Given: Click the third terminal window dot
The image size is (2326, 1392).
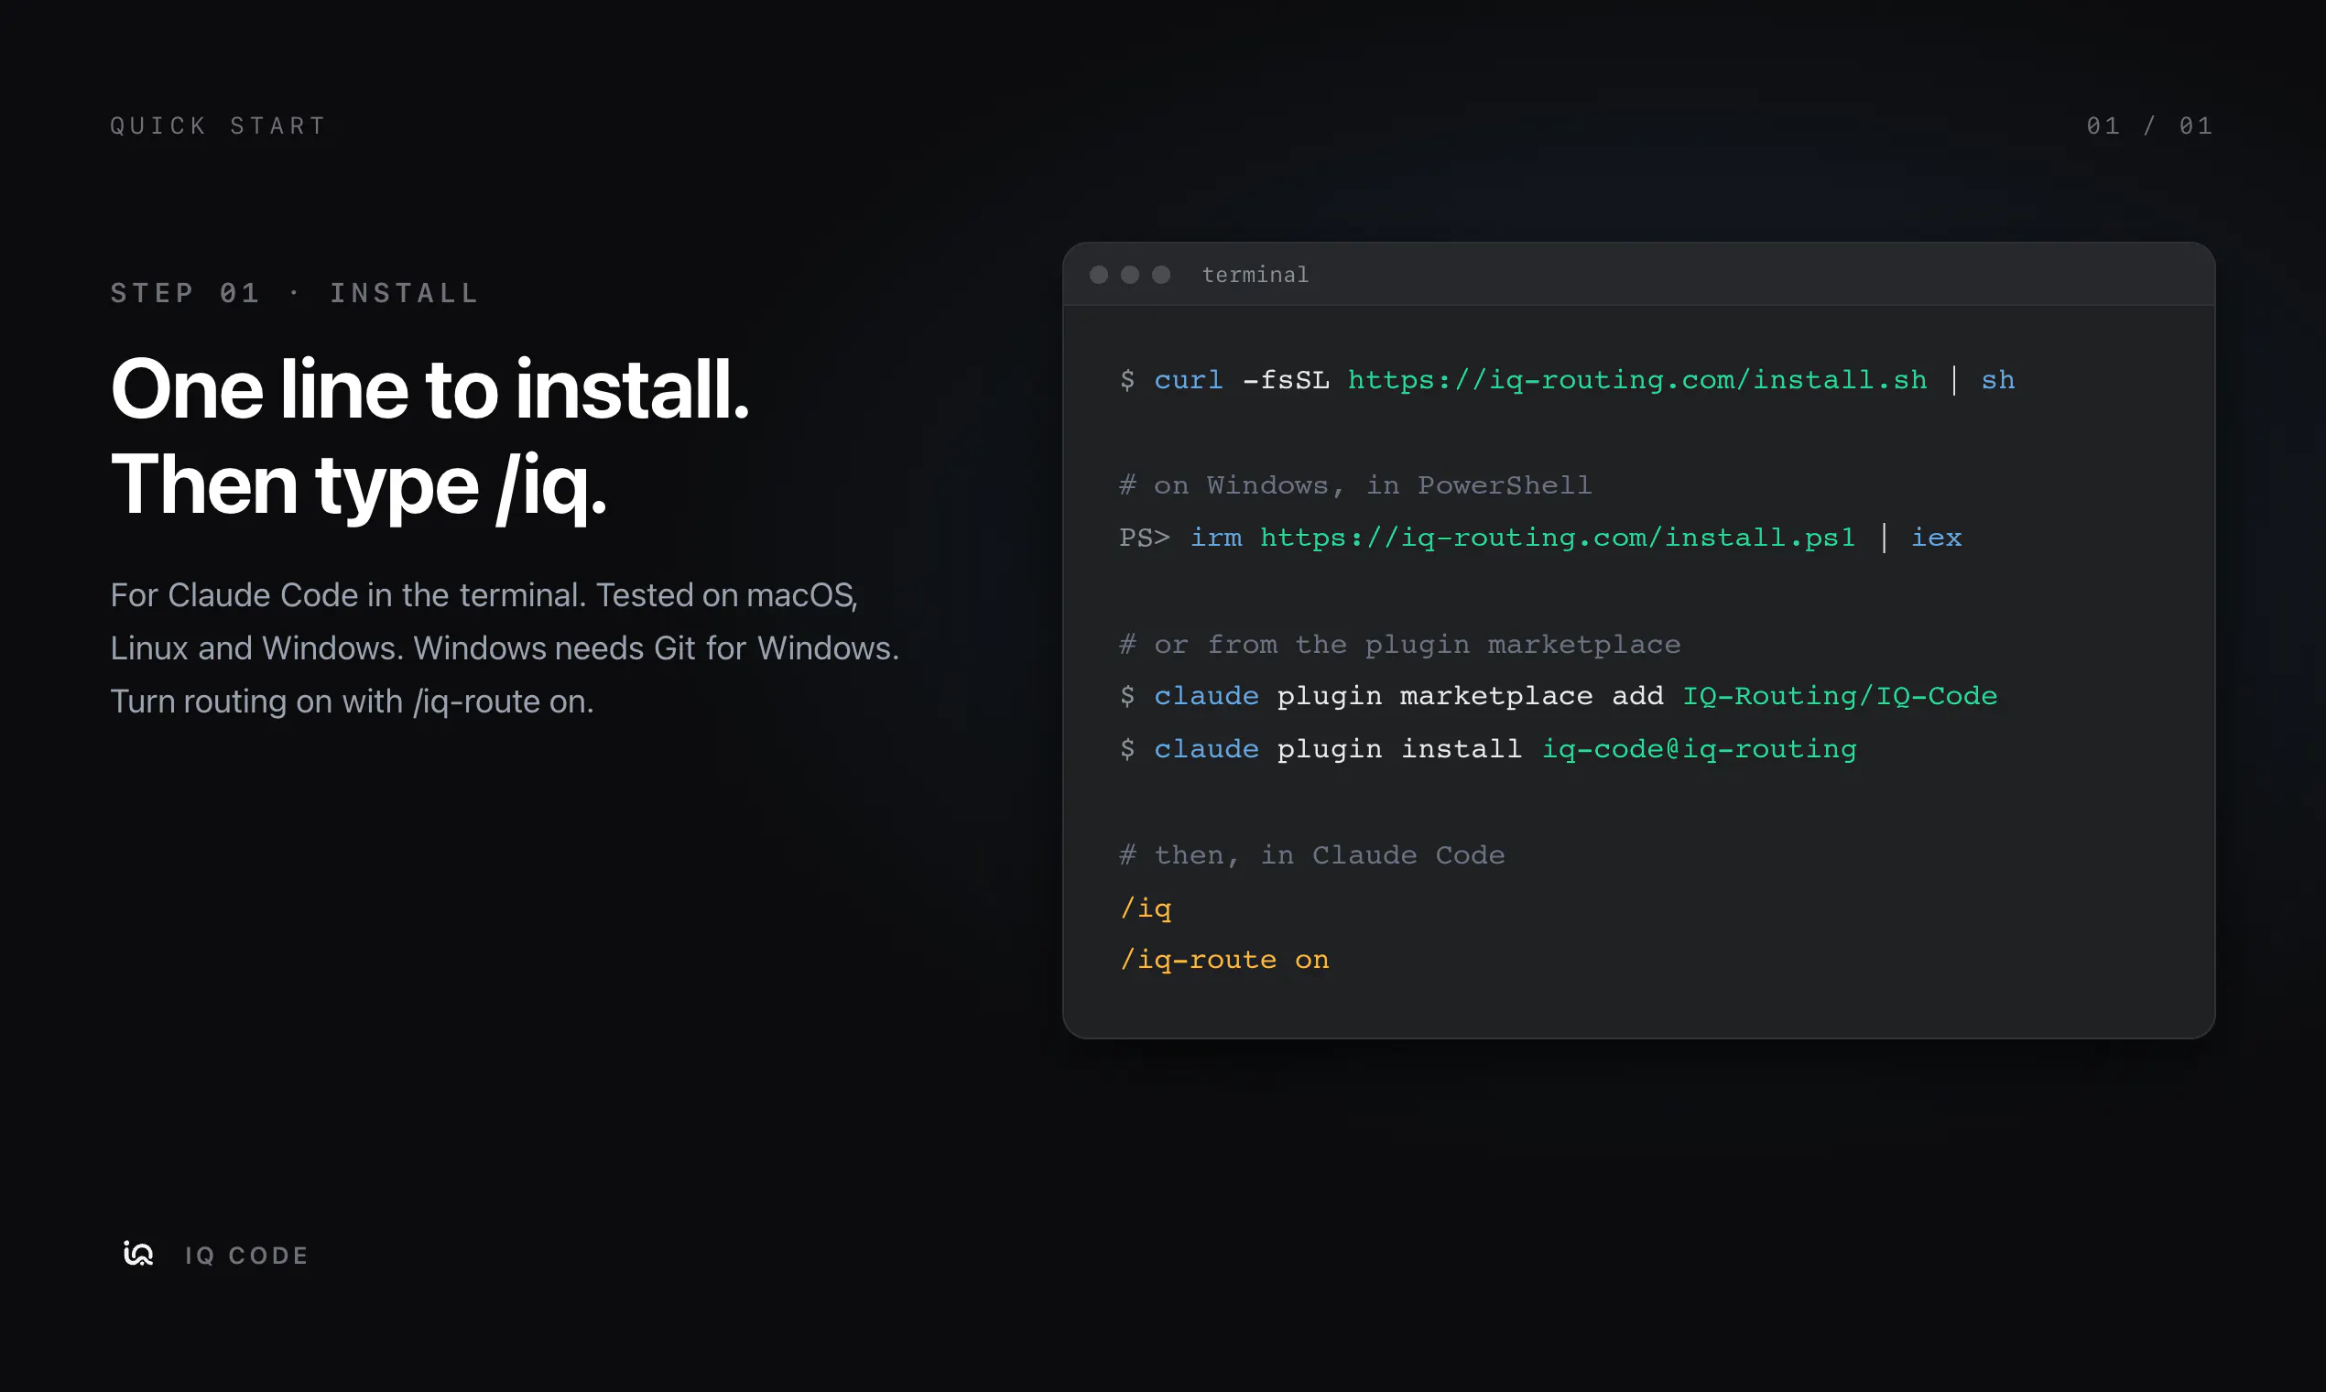Looking at the screenshot, I should (x=1161, y=275).
